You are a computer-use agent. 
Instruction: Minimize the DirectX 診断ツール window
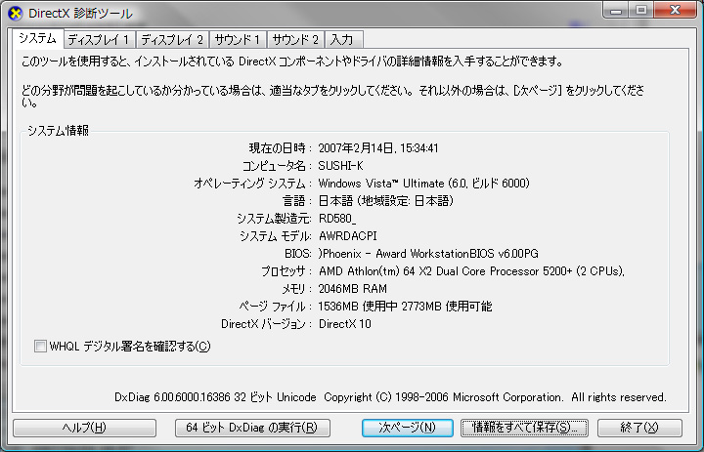point(616,11)
